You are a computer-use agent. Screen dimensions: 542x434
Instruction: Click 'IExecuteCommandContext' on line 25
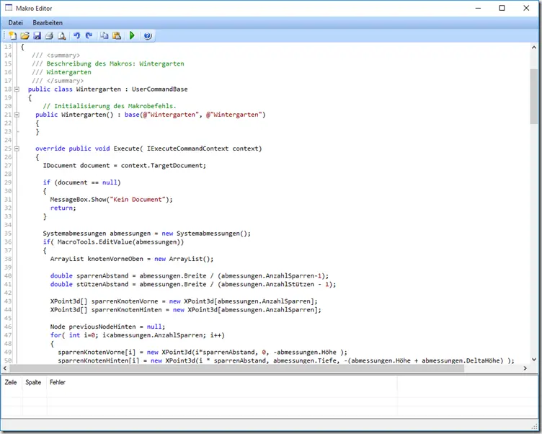(187, 149)
